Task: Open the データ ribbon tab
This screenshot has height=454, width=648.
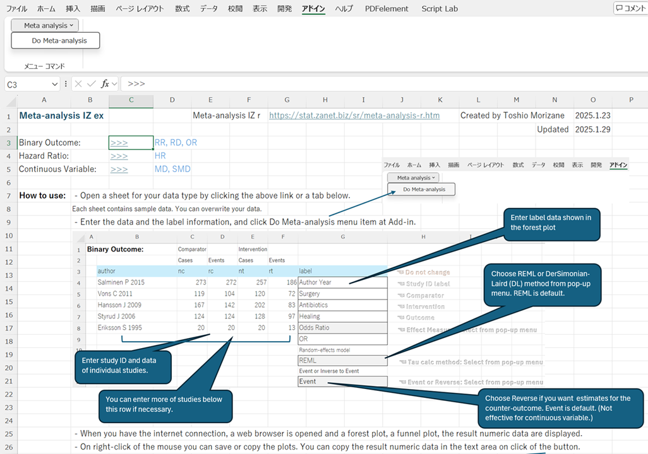Action: click(208, 9)
